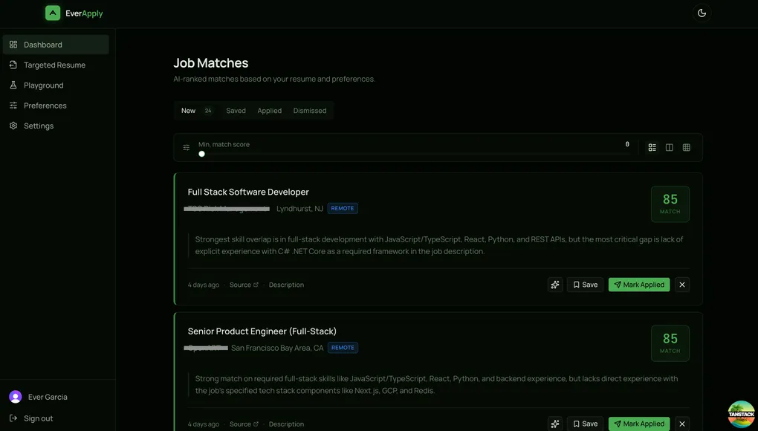Mark Full Stack Software Developer as applied
Screen dimensions: 758x431
click(x=639, y=285)
